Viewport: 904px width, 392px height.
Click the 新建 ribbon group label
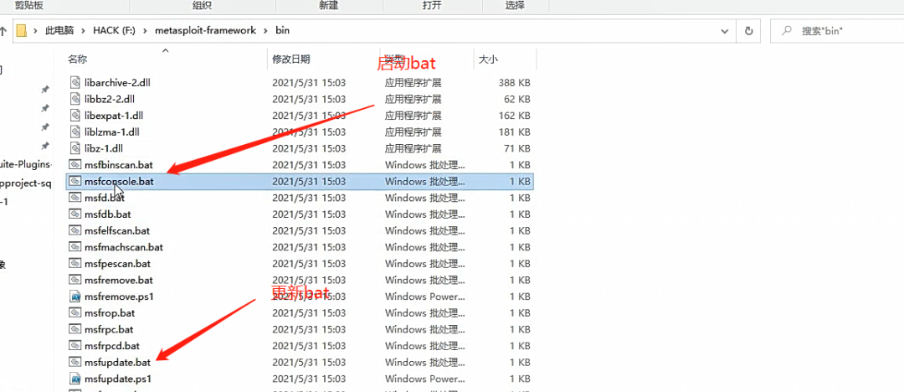coord(328,6)
